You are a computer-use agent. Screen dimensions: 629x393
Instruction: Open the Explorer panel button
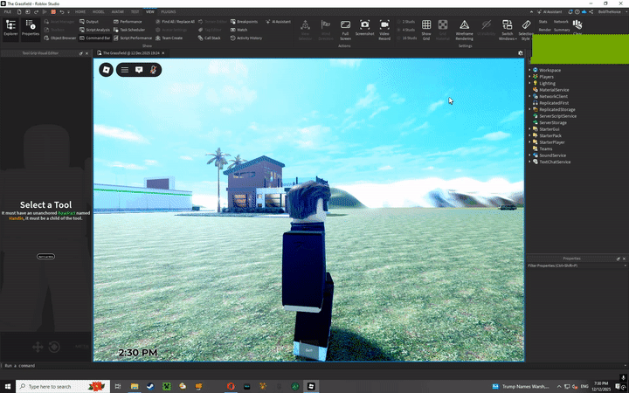point(10,28)
